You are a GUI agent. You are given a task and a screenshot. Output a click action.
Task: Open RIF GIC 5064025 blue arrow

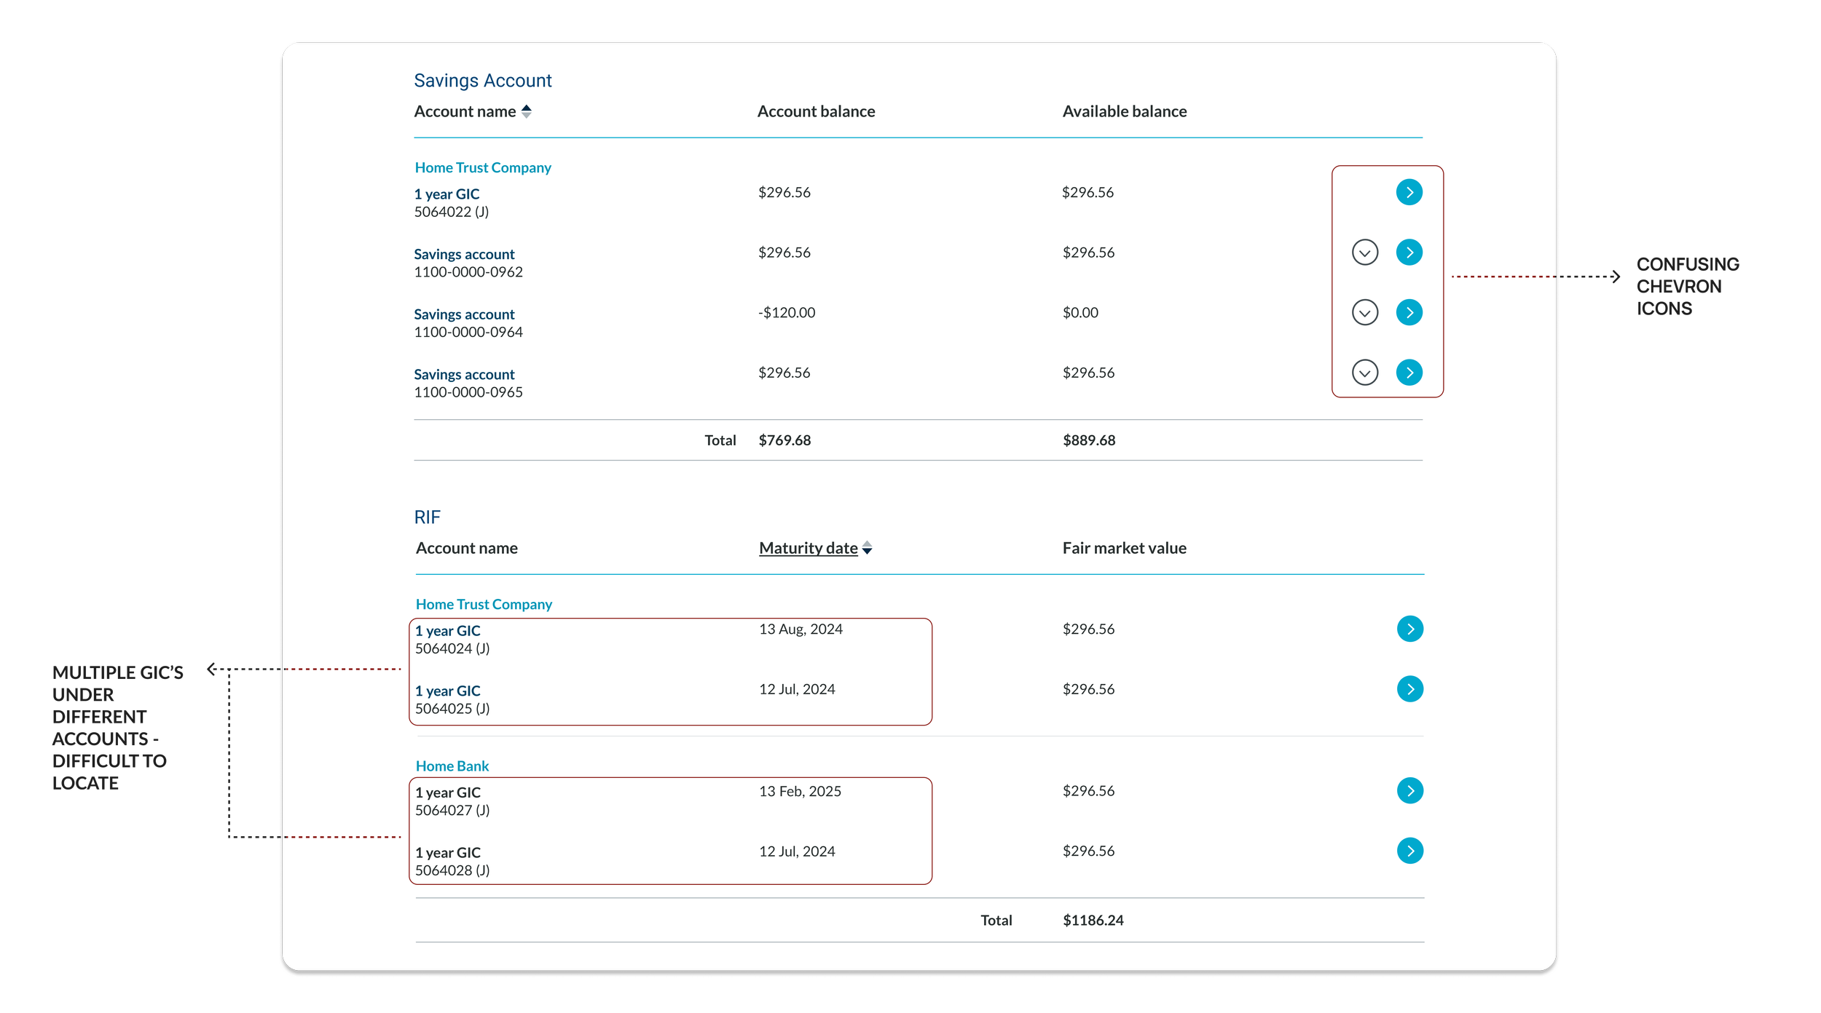coord(1409,688)
